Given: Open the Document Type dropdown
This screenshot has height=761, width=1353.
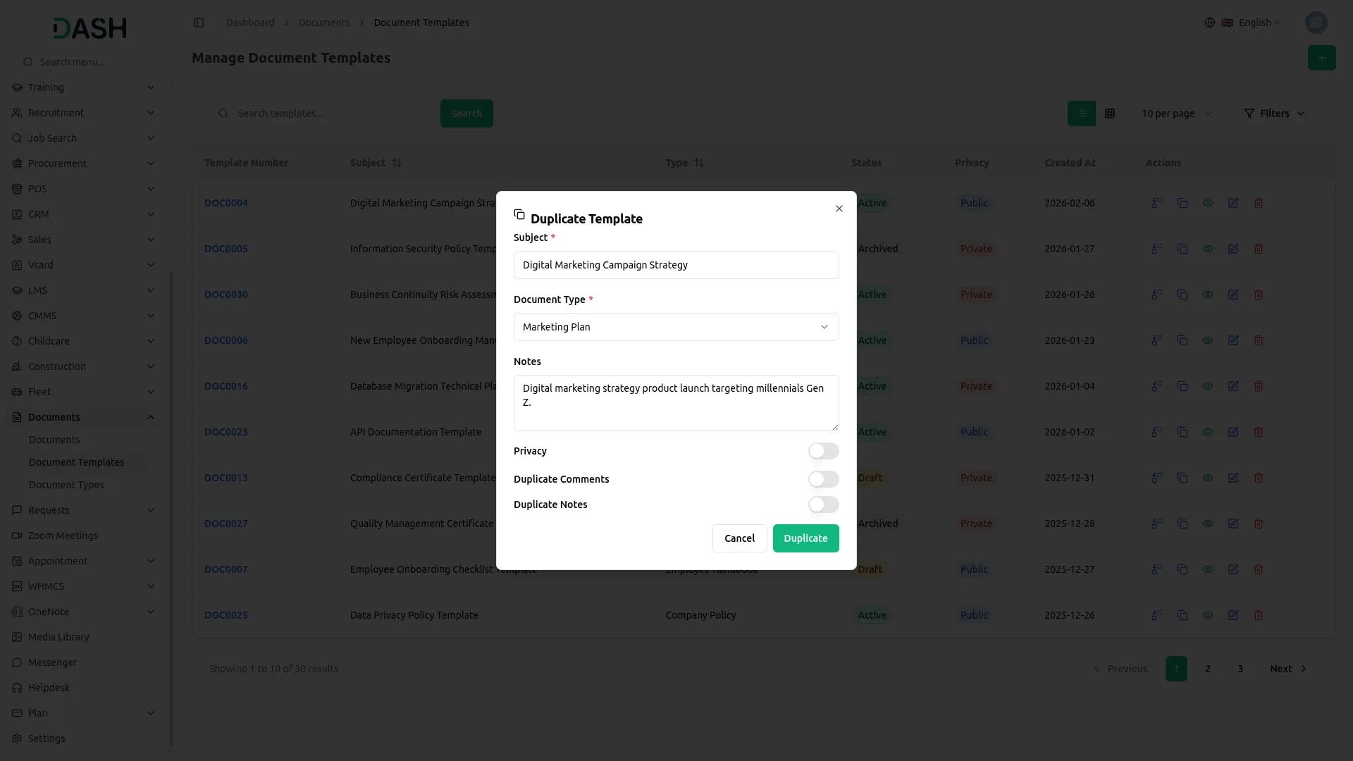Looking at the screenshot, I should pos(676,326).
